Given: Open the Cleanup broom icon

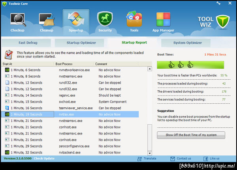Looking at the screenshot, I should 47,20.
